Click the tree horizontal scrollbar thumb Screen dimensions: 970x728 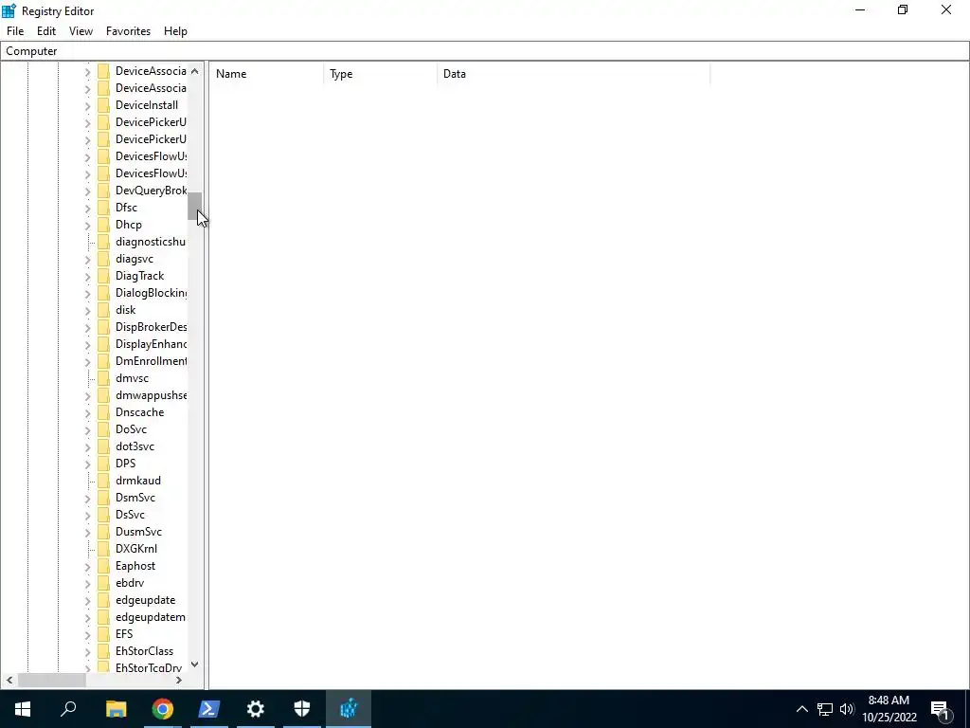click(52, 680)
